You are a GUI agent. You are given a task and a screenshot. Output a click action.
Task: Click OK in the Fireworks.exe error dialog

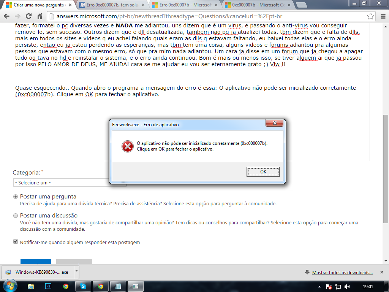(263, 171)
